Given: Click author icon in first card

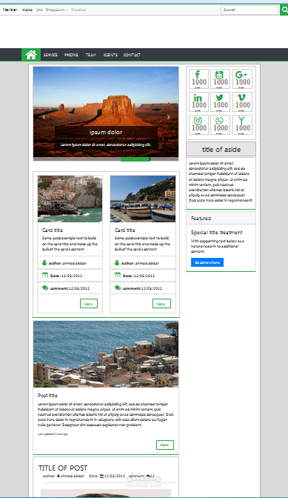Looking at the screenshot, I should [44, 262].
